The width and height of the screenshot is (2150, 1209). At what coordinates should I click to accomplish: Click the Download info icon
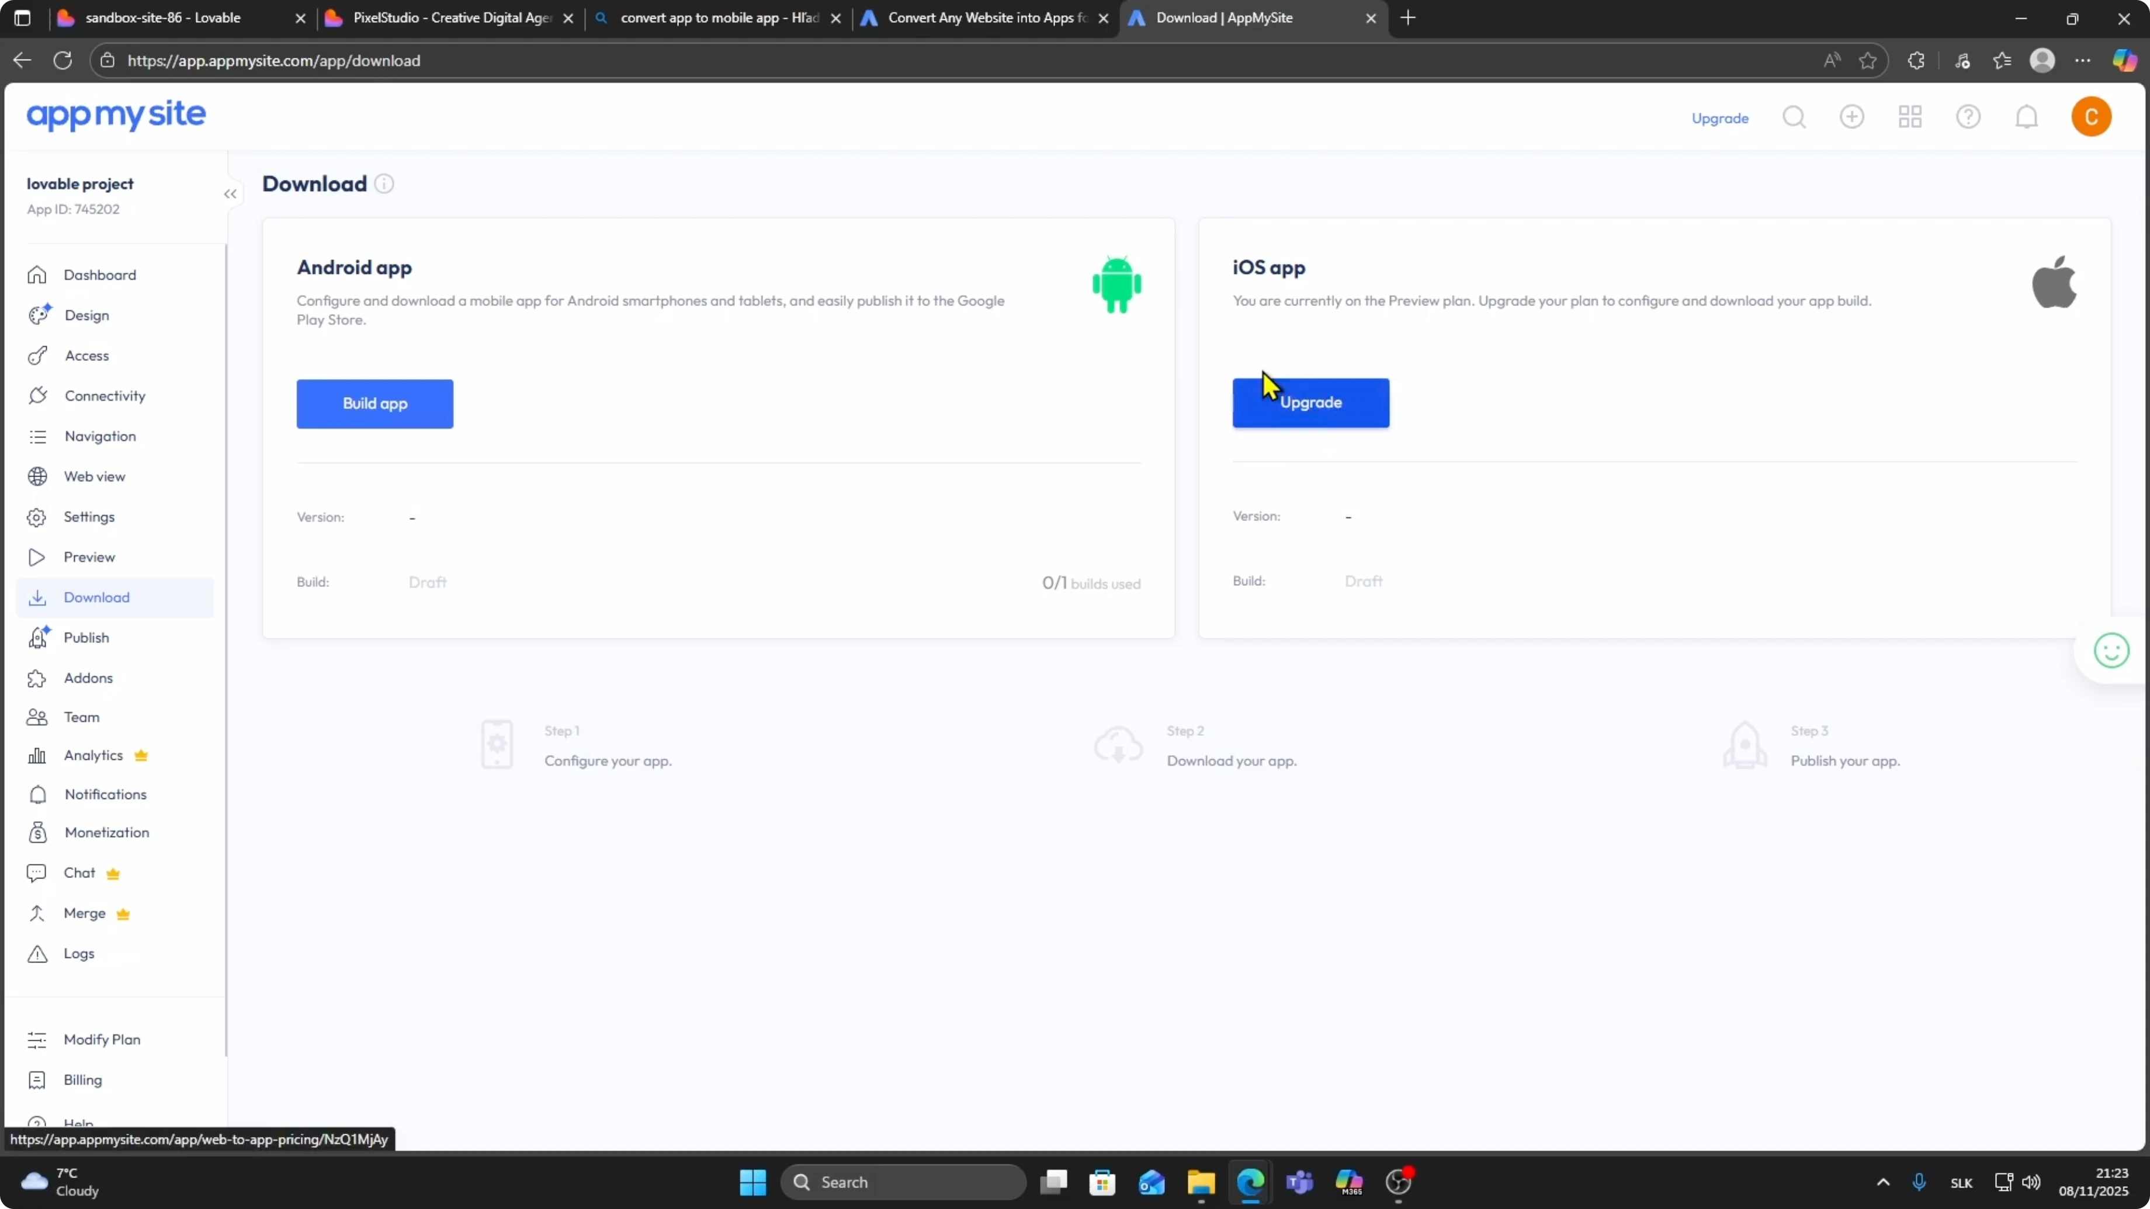coord(384,183)
